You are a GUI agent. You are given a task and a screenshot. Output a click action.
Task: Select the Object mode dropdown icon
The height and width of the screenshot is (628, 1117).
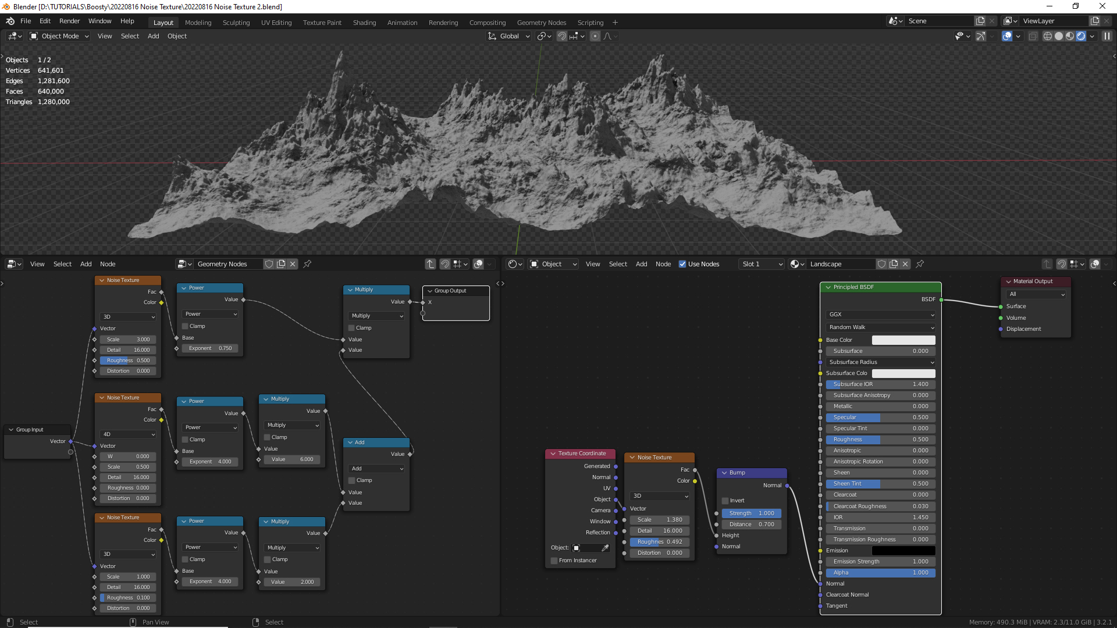87,36
